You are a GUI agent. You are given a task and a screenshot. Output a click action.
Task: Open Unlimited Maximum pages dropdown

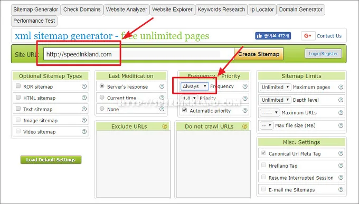pos(276,87)
